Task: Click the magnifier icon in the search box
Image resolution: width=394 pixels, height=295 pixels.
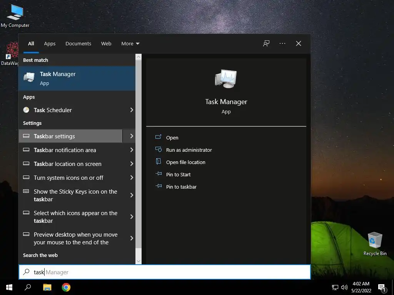Action: (27, 272)
